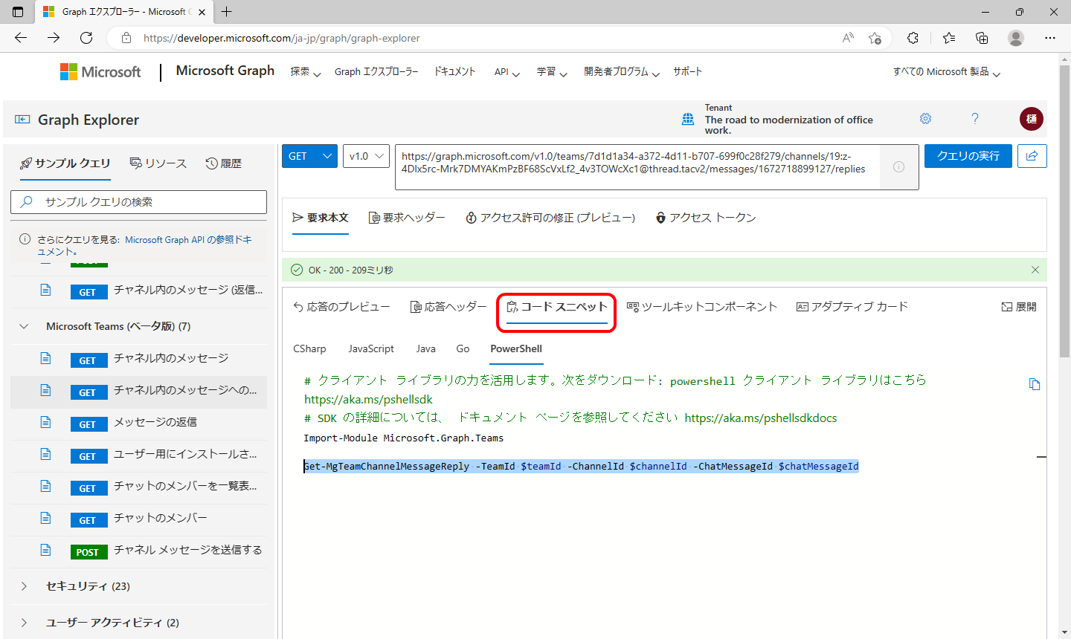Viewport: 1071px width, 639px height.
Task: Open the document icon for チャネル内のメッセージ row
Action: tap(45, 358)
